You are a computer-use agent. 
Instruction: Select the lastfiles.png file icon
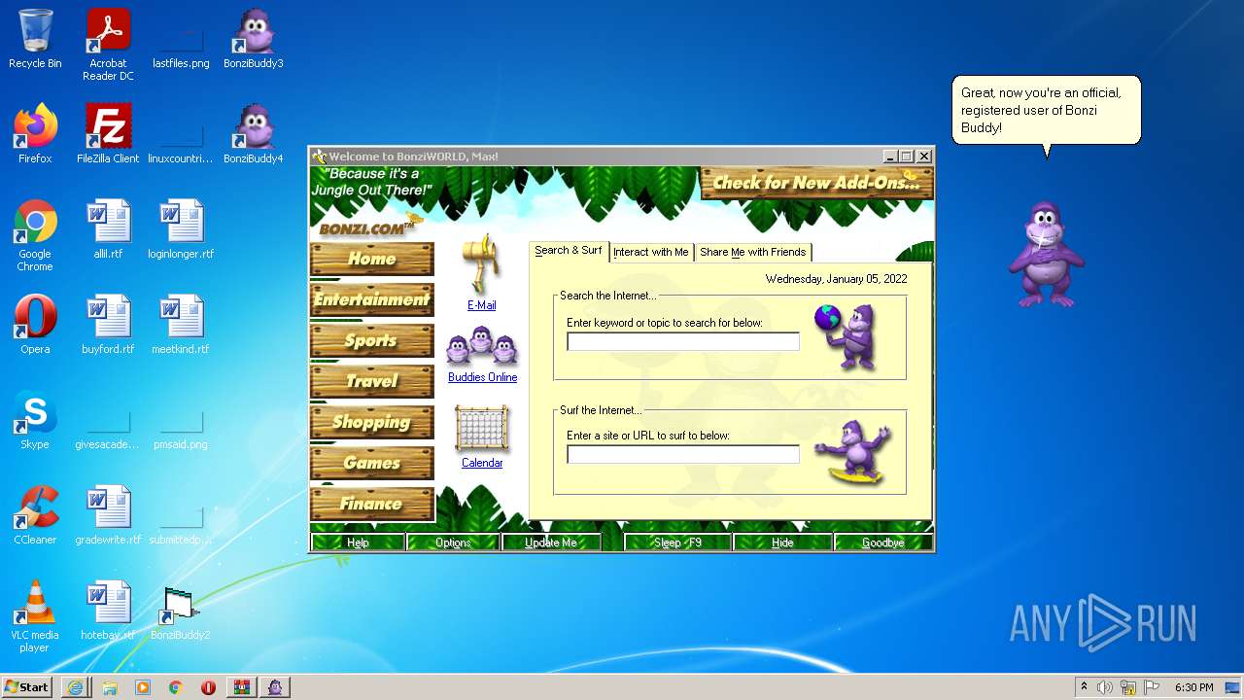181,40
